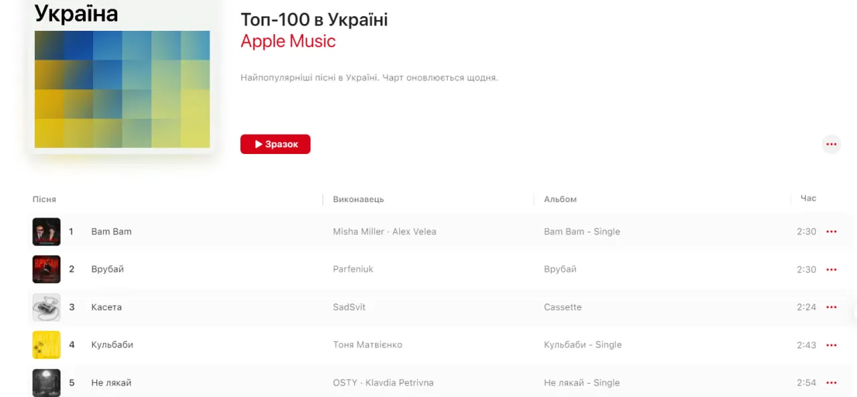Image resolution: width=857 pixels, height=397 pixels.
Task: Click the play icon inside the Зразок button
Action: tap(258, 144)
